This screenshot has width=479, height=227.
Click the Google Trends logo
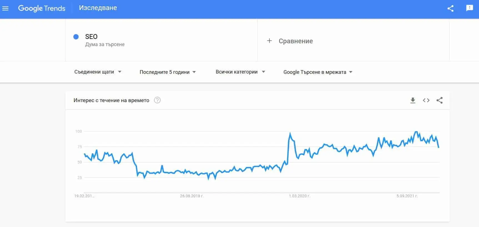42,8
